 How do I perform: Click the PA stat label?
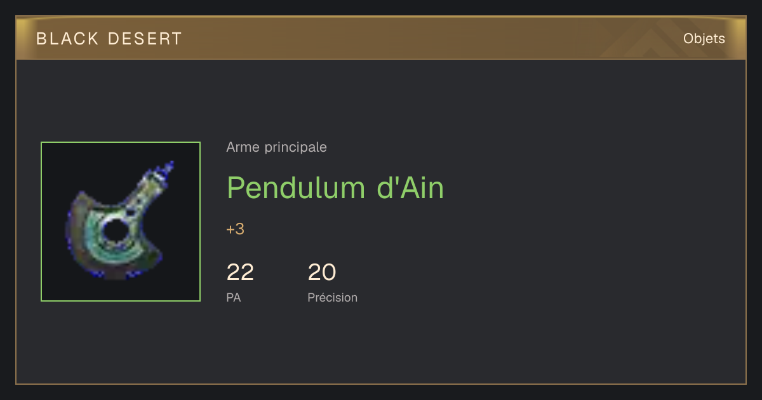(233, 297)
